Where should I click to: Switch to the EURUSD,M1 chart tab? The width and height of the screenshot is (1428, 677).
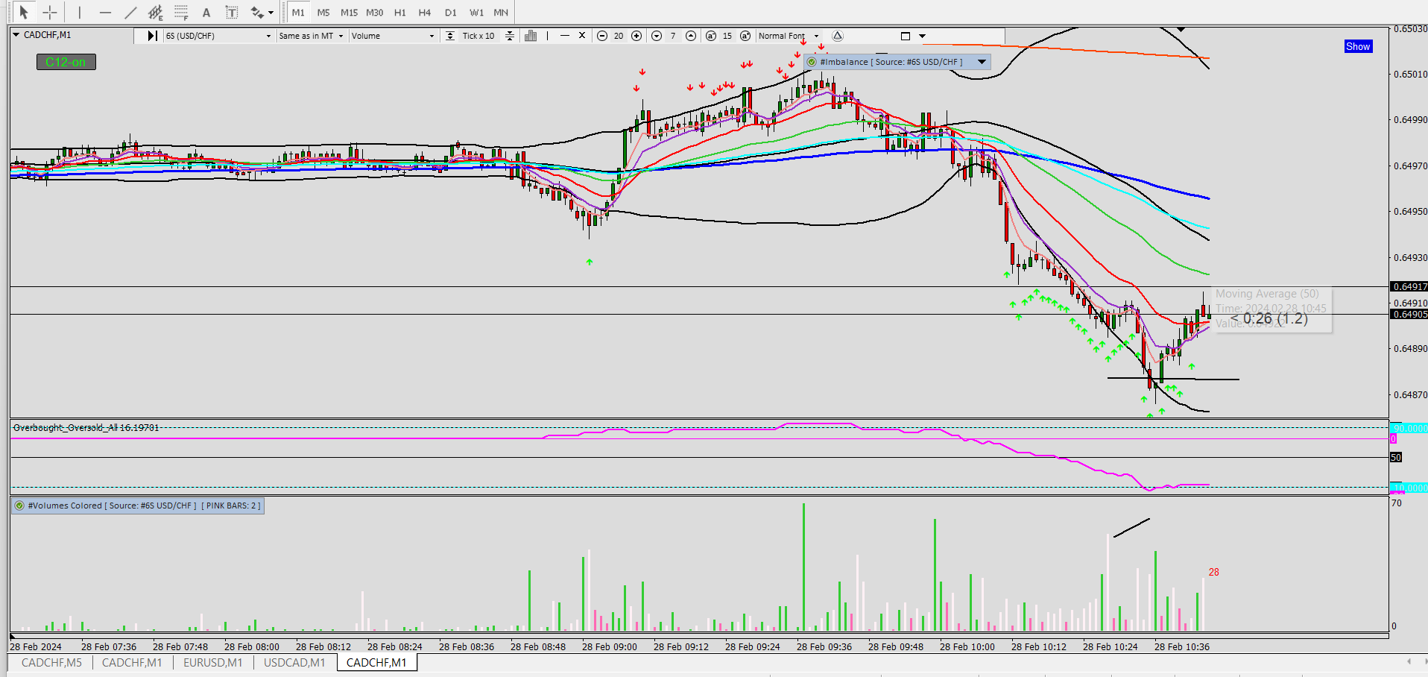pyautogui.click(x=212, y=662)
